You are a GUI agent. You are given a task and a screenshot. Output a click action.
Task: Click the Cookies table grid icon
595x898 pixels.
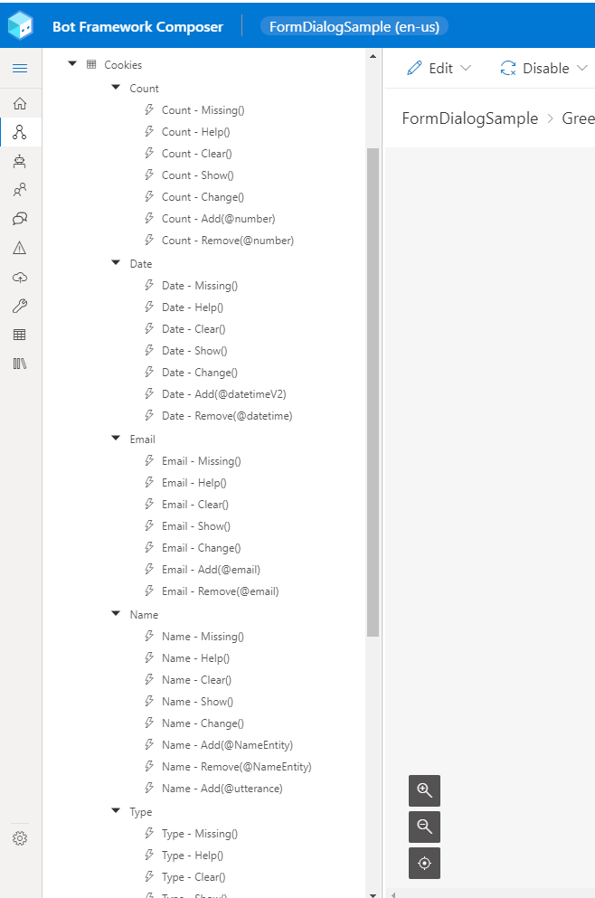tap(91, 64)
